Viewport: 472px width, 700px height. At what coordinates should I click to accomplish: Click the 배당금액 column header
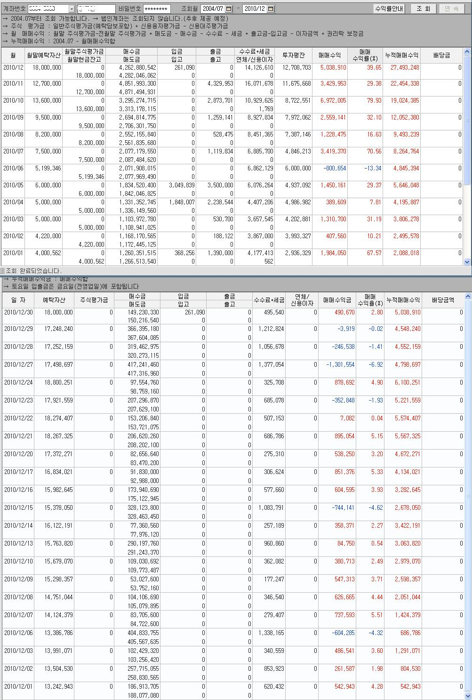[442, 300]
